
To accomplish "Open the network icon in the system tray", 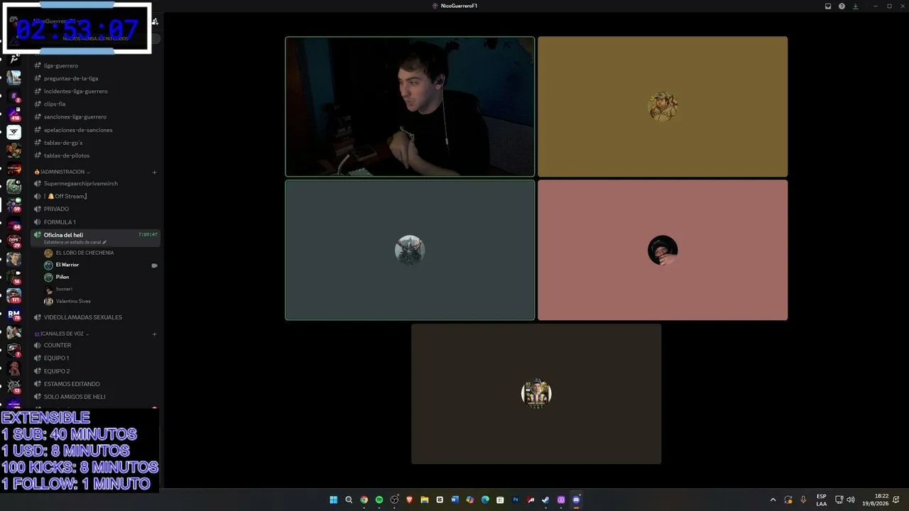I will click(x=839, y=500).
